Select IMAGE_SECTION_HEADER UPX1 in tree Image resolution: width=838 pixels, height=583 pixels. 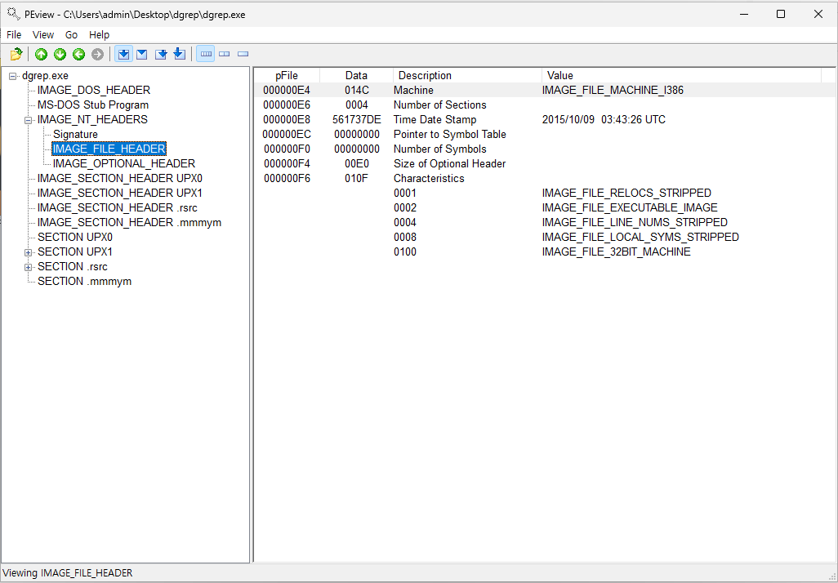[120, 193]
